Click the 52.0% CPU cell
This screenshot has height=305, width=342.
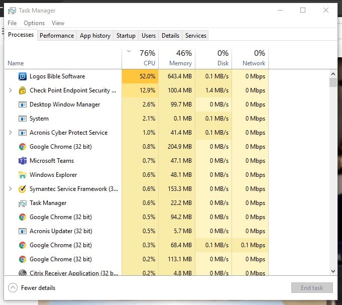pos(140,76)
